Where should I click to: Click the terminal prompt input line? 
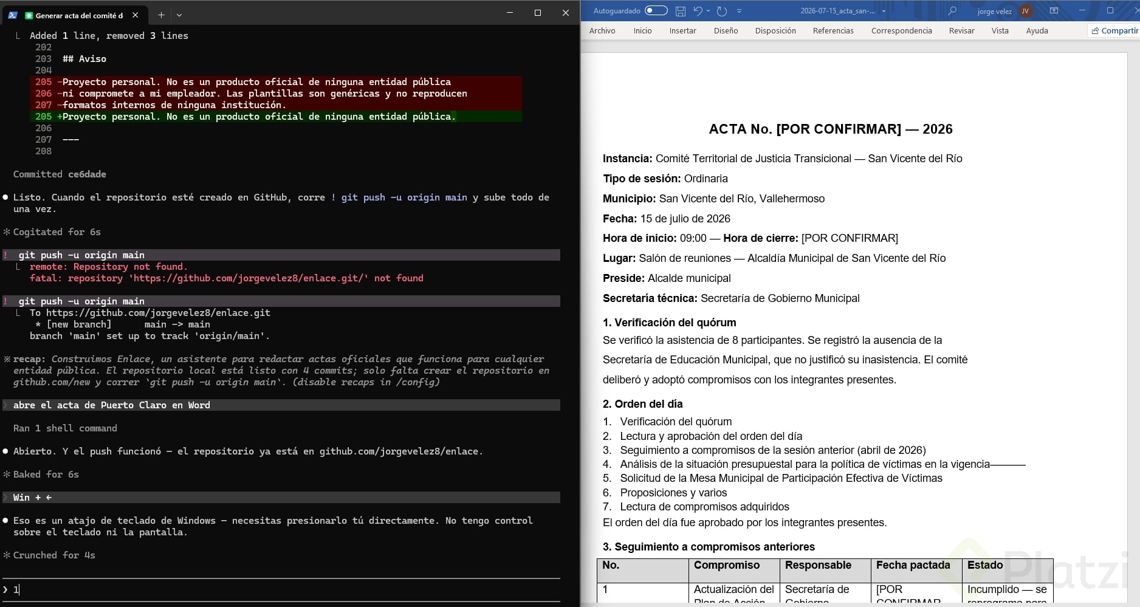click(281, 589)
